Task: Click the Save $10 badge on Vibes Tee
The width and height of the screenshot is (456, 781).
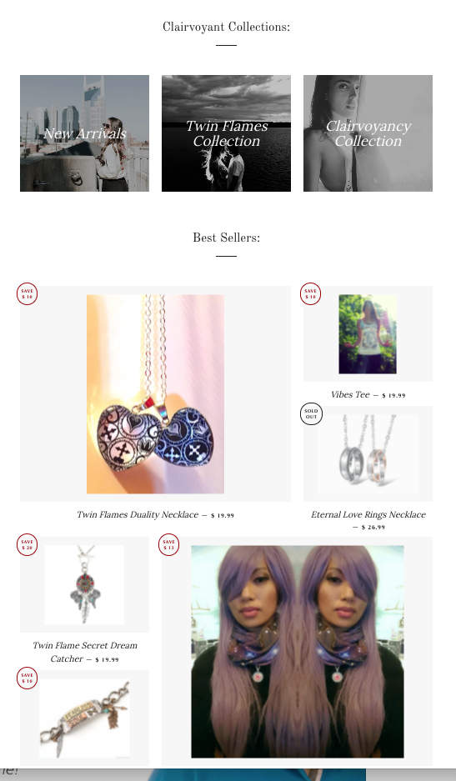Action: coord(310,293)
